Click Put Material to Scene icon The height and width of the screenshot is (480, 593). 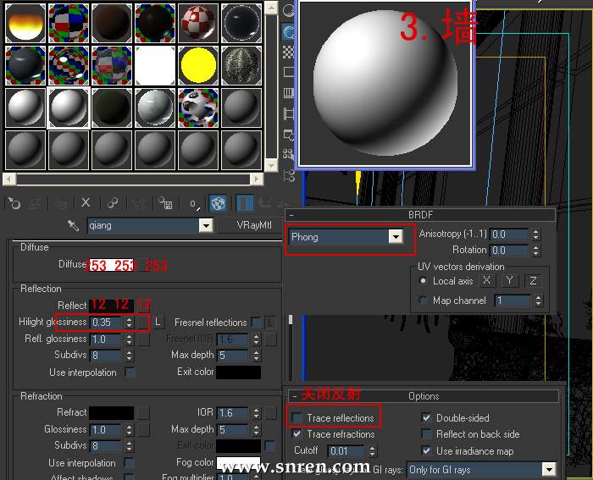pos(35,204)
